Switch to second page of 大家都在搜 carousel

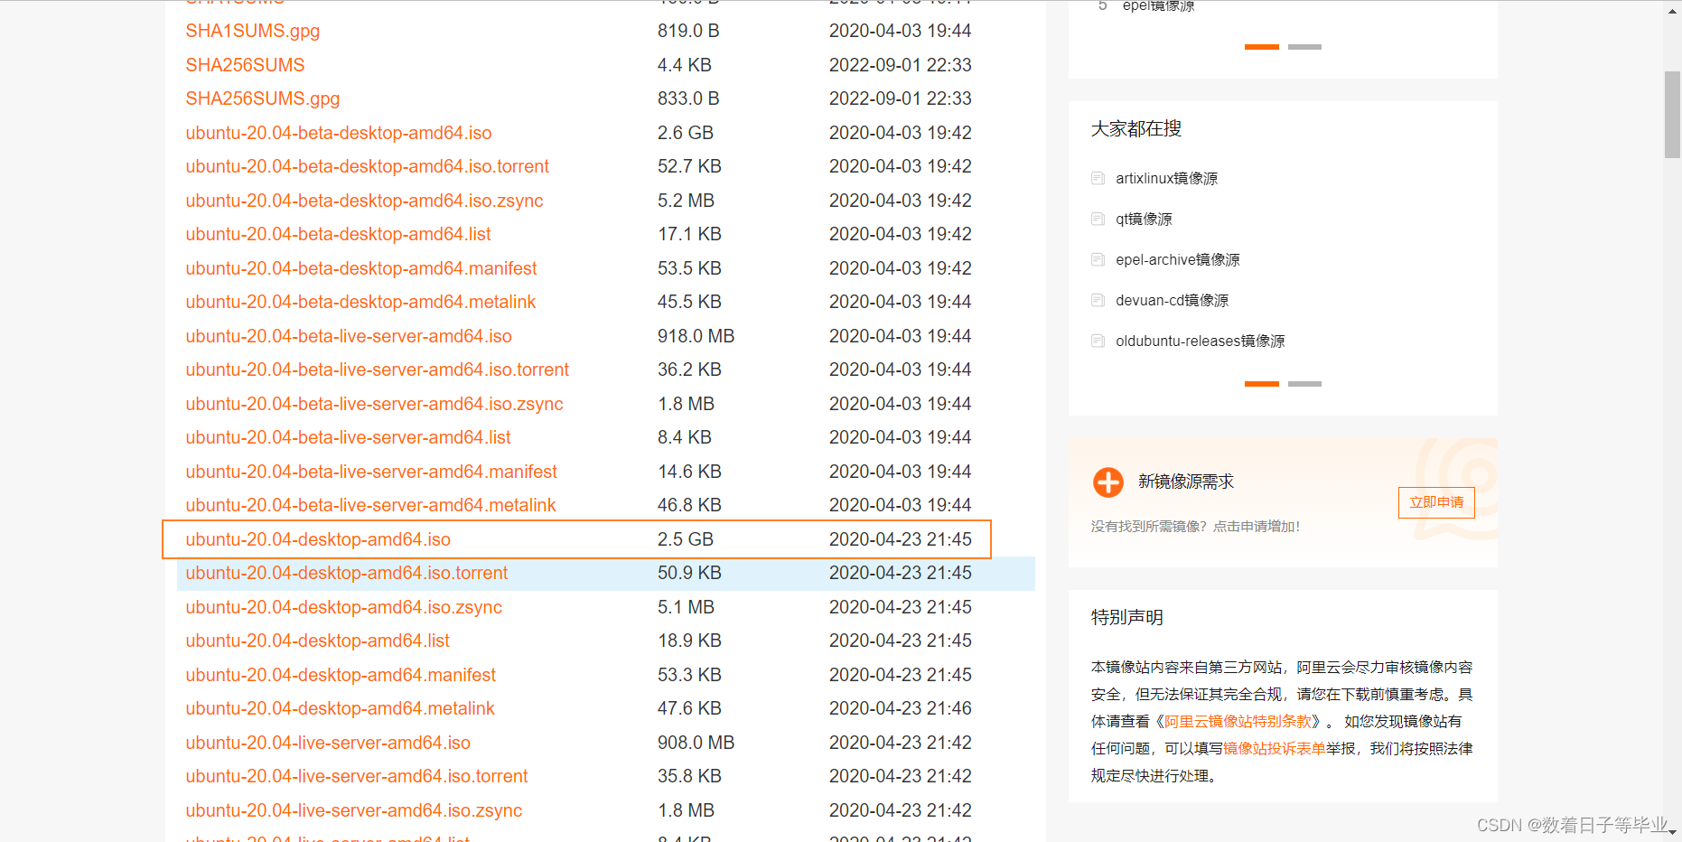1304,384
